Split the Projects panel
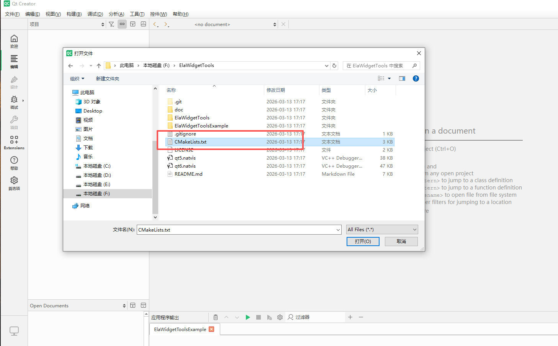The image size is (558, 346). click(133, 24)
